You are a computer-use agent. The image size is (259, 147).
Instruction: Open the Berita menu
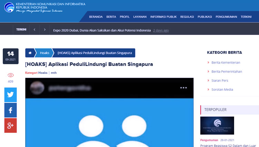(111, 17)
